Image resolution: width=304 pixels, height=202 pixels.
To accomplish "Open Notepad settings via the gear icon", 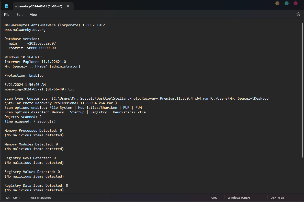I will click(x=298, y=14).
